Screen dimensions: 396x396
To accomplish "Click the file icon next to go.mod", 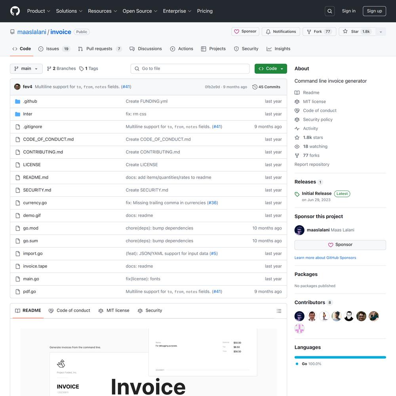I will pyautogui.click(x=18, y=228).
